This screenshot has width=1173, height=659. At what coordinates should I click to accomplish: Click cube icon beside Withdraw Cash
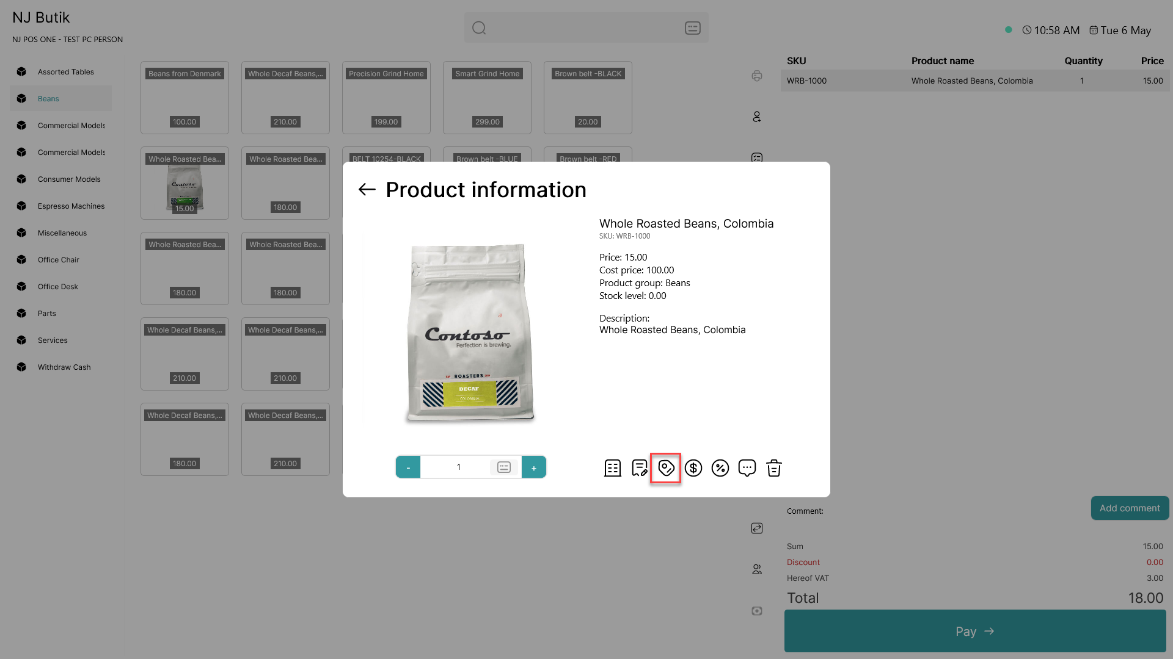[x=21, y=367]
